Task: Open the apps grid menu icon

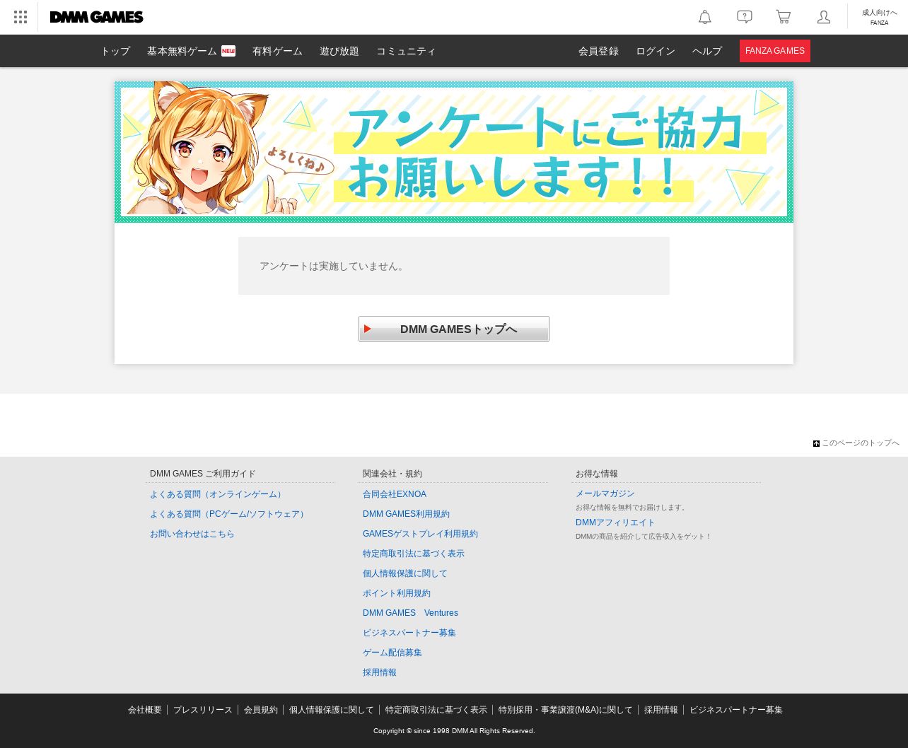Action: point(21,17)
